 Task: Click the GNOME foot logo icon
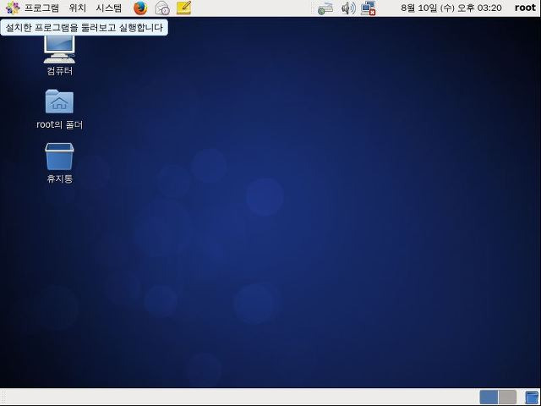(13, 8)
